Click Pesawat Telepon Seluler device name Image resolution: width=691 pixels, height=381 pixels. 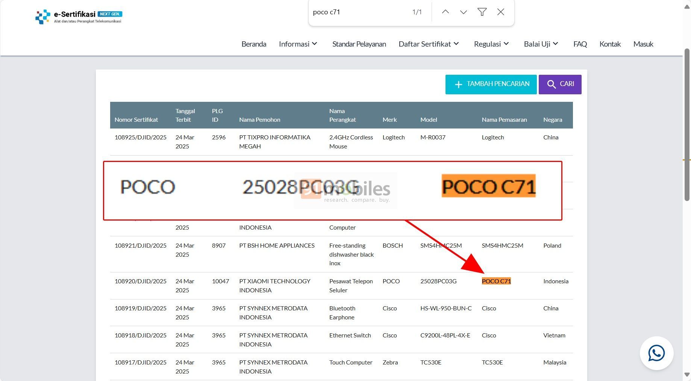pyautogui.click(x=351, y=286)
